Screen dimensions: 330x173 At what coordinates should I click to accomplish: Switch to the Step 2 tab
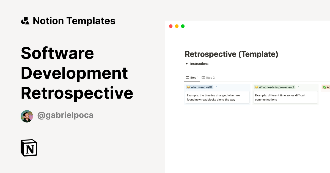point(210,77)
